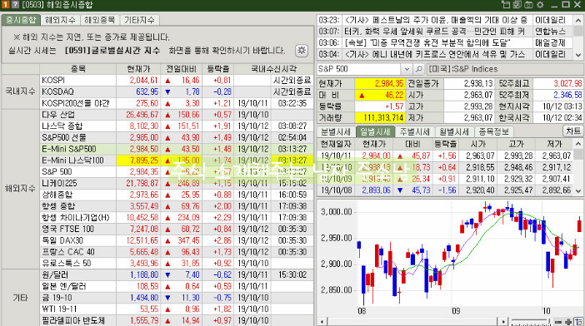The image size is (585, 326).
Task: Select the 독일 DAX30 row
Action: pyautogui.click(x=177, y=241)
